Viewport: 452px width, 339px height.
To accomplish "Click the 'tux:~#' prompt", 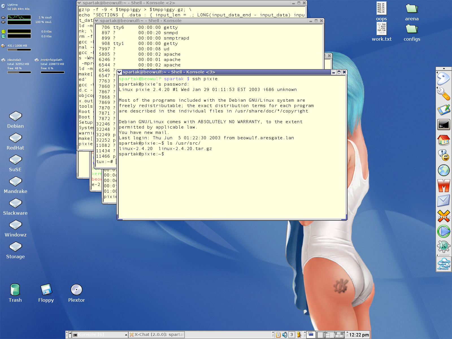I will pyautogui.click(x=105, y=162).
